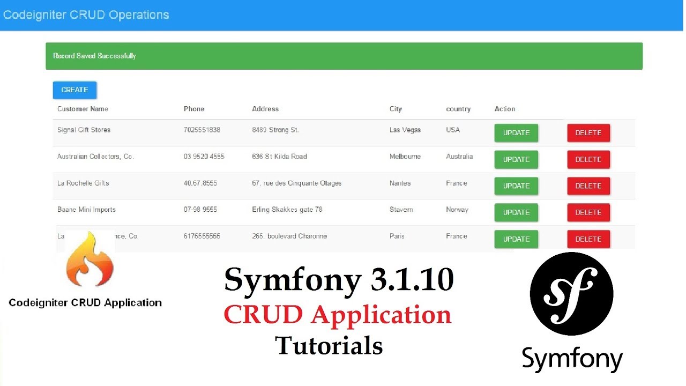Delete the La Rochelle Gifts record
686x386 pixels.
tap(588, 186)
